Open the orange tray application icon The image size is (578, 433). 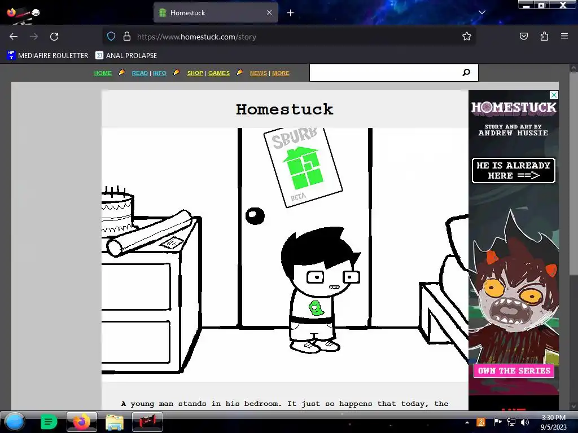pos(481,422)
